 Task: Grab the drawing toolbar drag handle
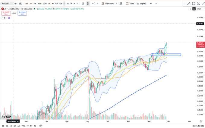[184, 4]
